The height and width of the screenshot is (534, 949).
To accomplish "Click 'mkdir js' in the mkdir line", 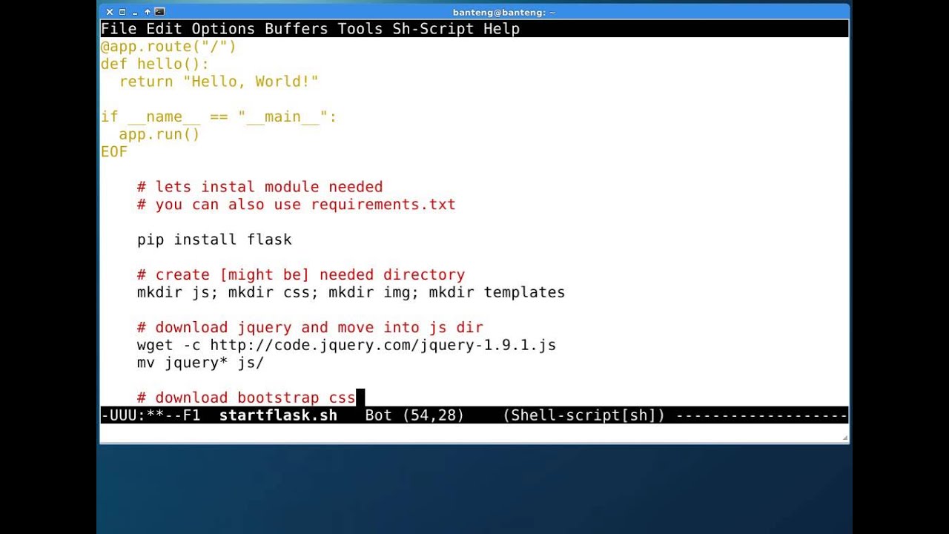I will [173, 292].
